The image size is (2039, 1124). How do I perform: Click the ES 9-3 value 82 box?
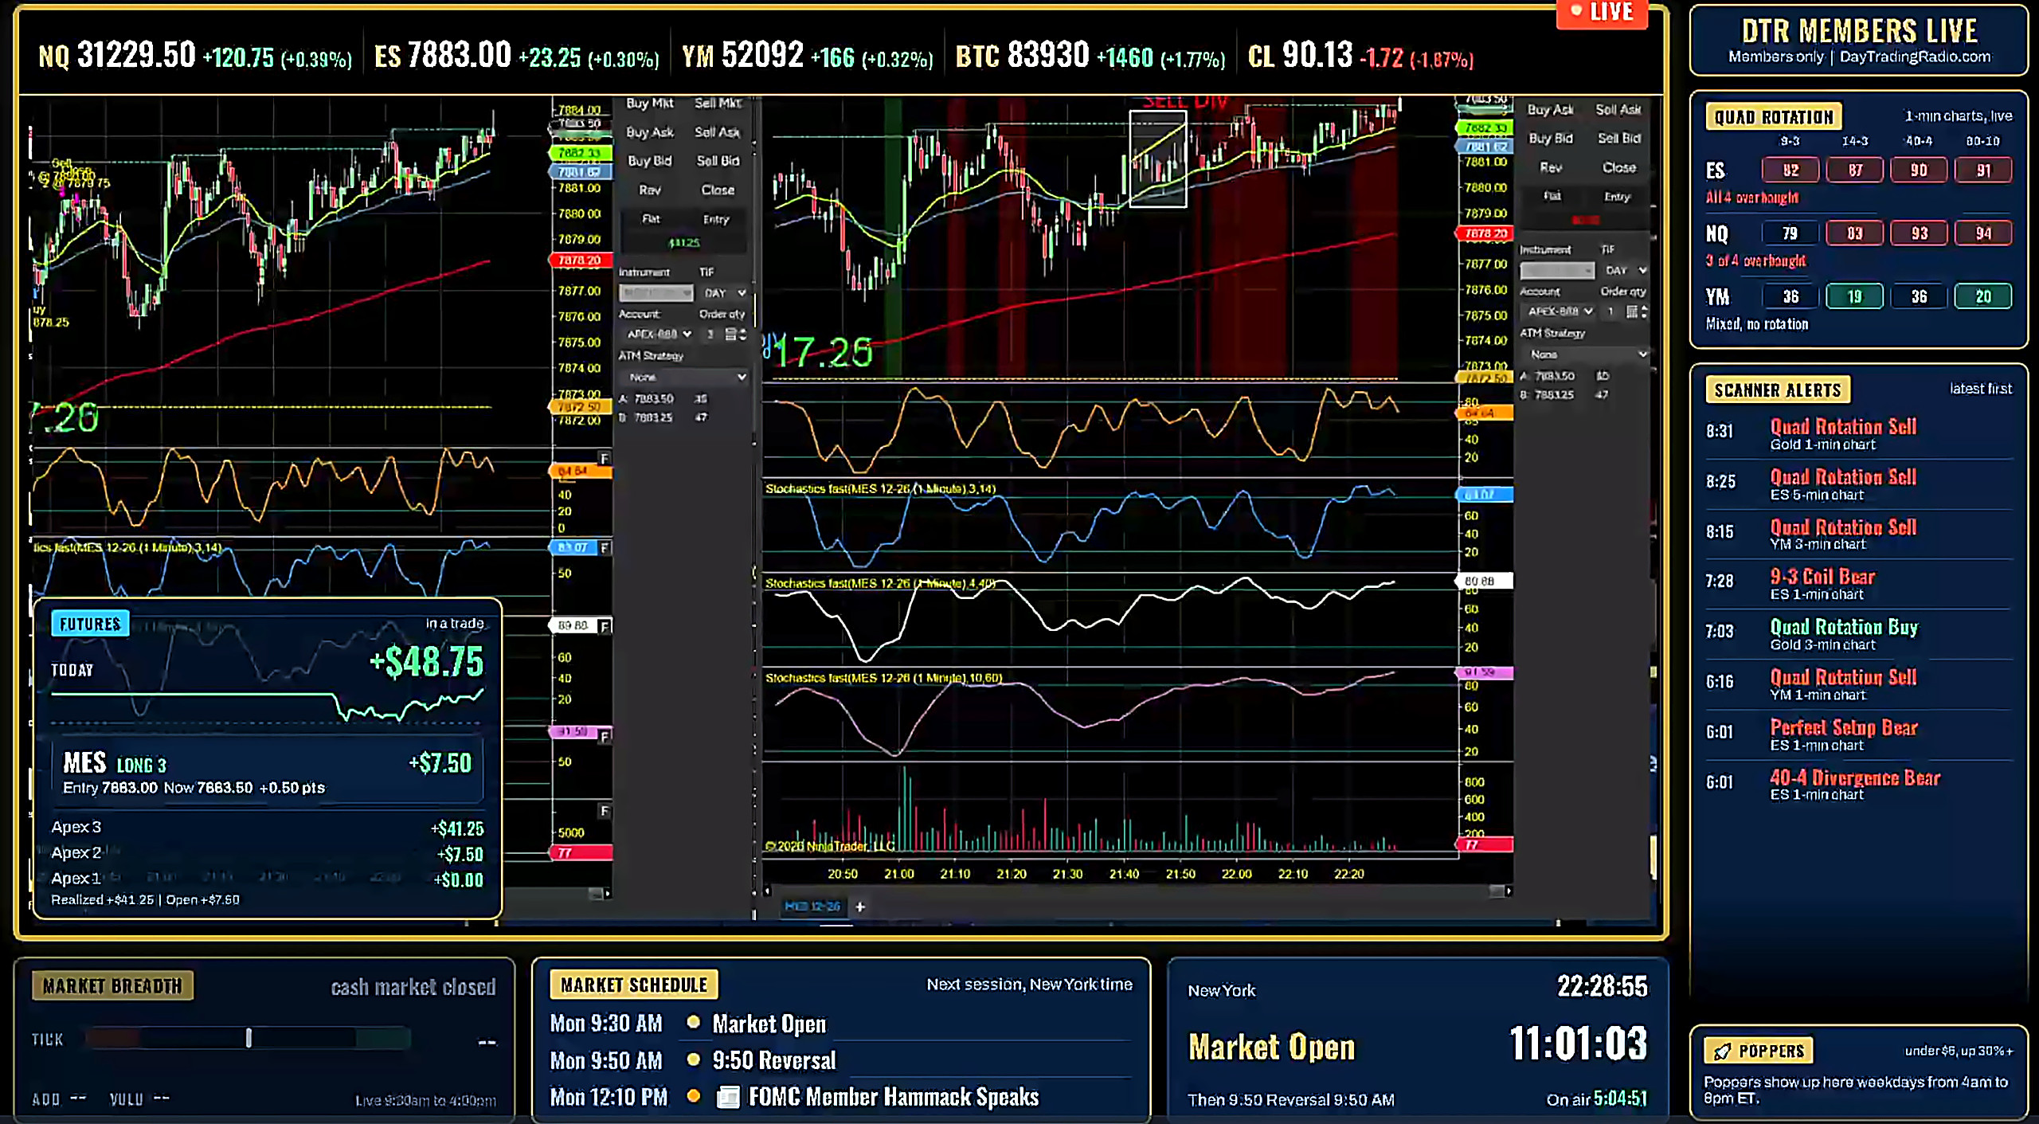click(1790, 170)
